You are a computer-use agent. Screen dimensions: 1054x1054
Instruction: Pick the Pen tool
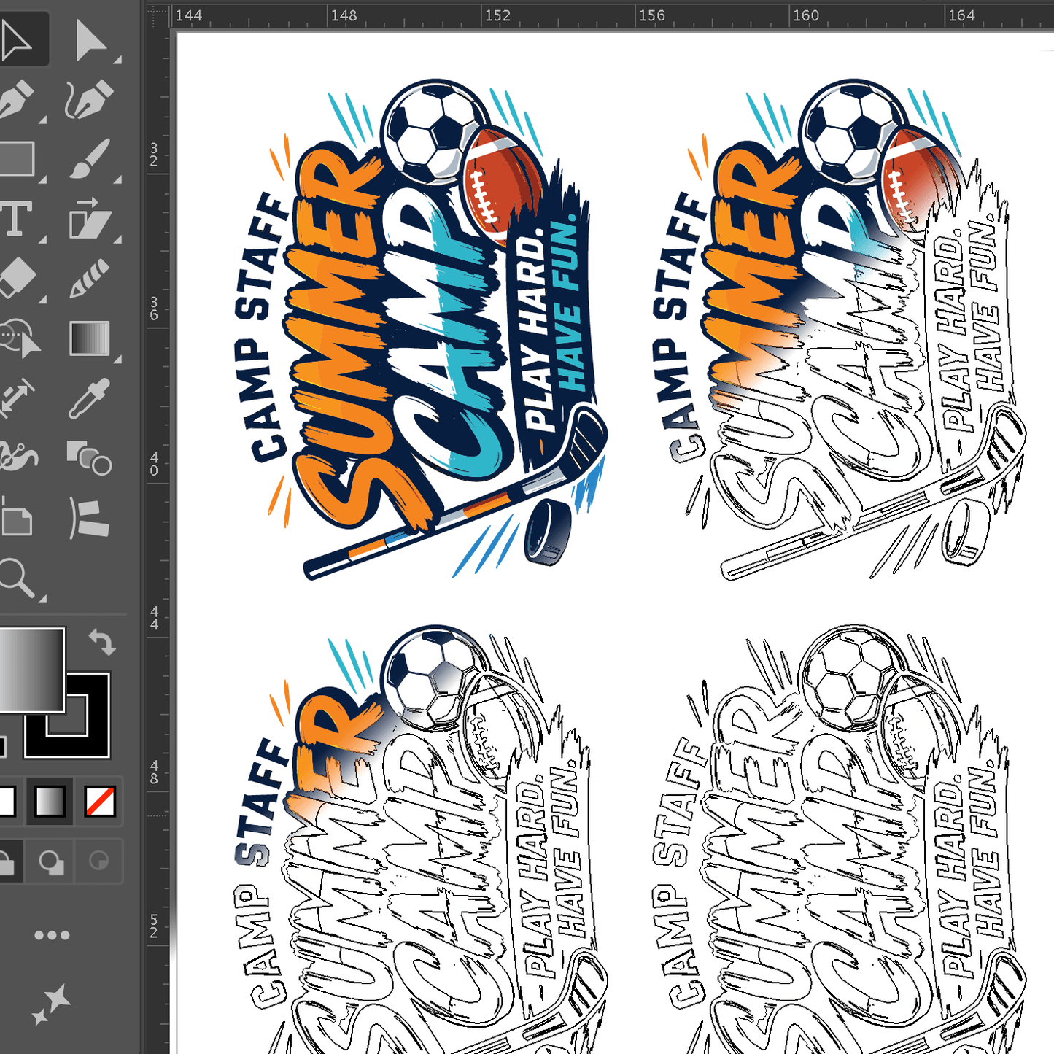(x=16, y=100)
